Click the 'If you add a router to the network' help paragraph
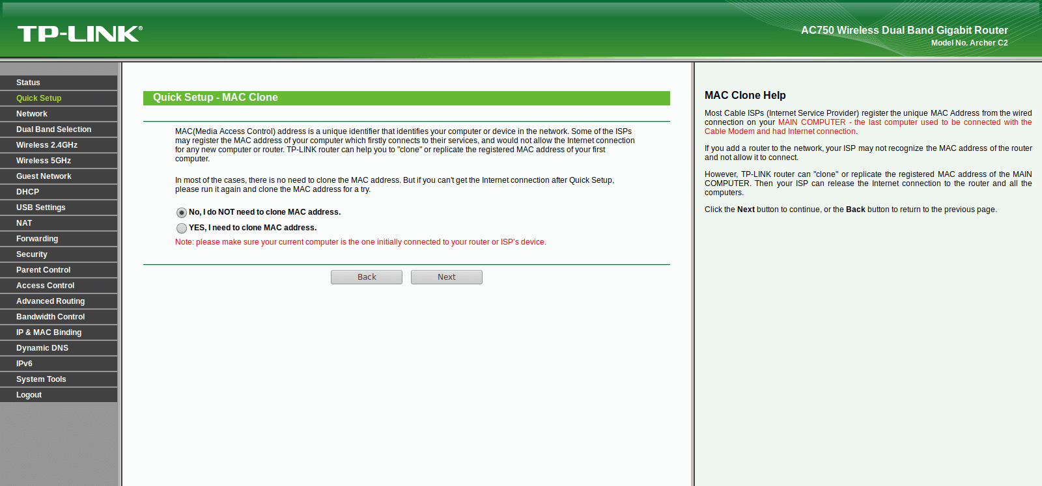 point(868,153)
